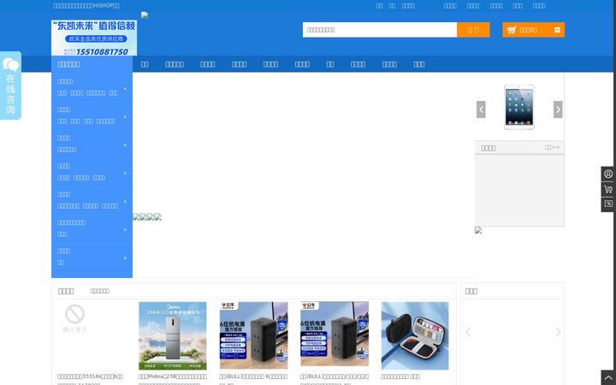Open the no-image placeholder product
616x385 pixels.
pyautogui.click(x=75, y=318)
